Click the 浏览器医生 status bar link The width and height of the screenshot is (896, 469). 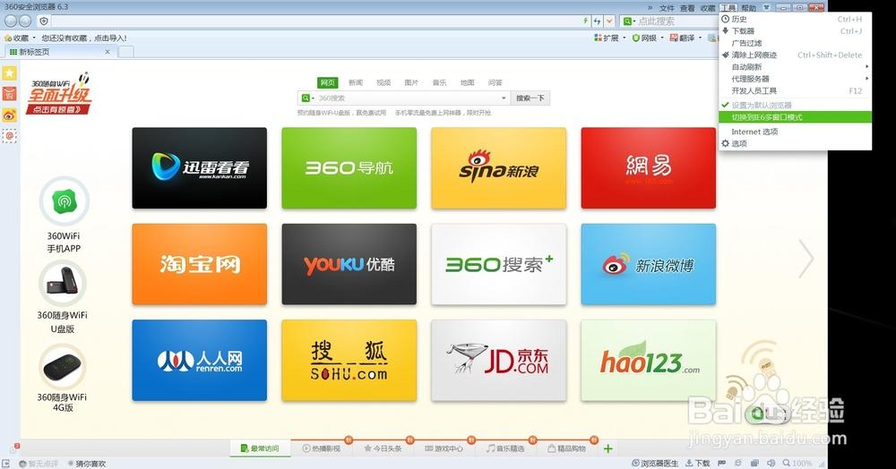[x=652, y=464]
